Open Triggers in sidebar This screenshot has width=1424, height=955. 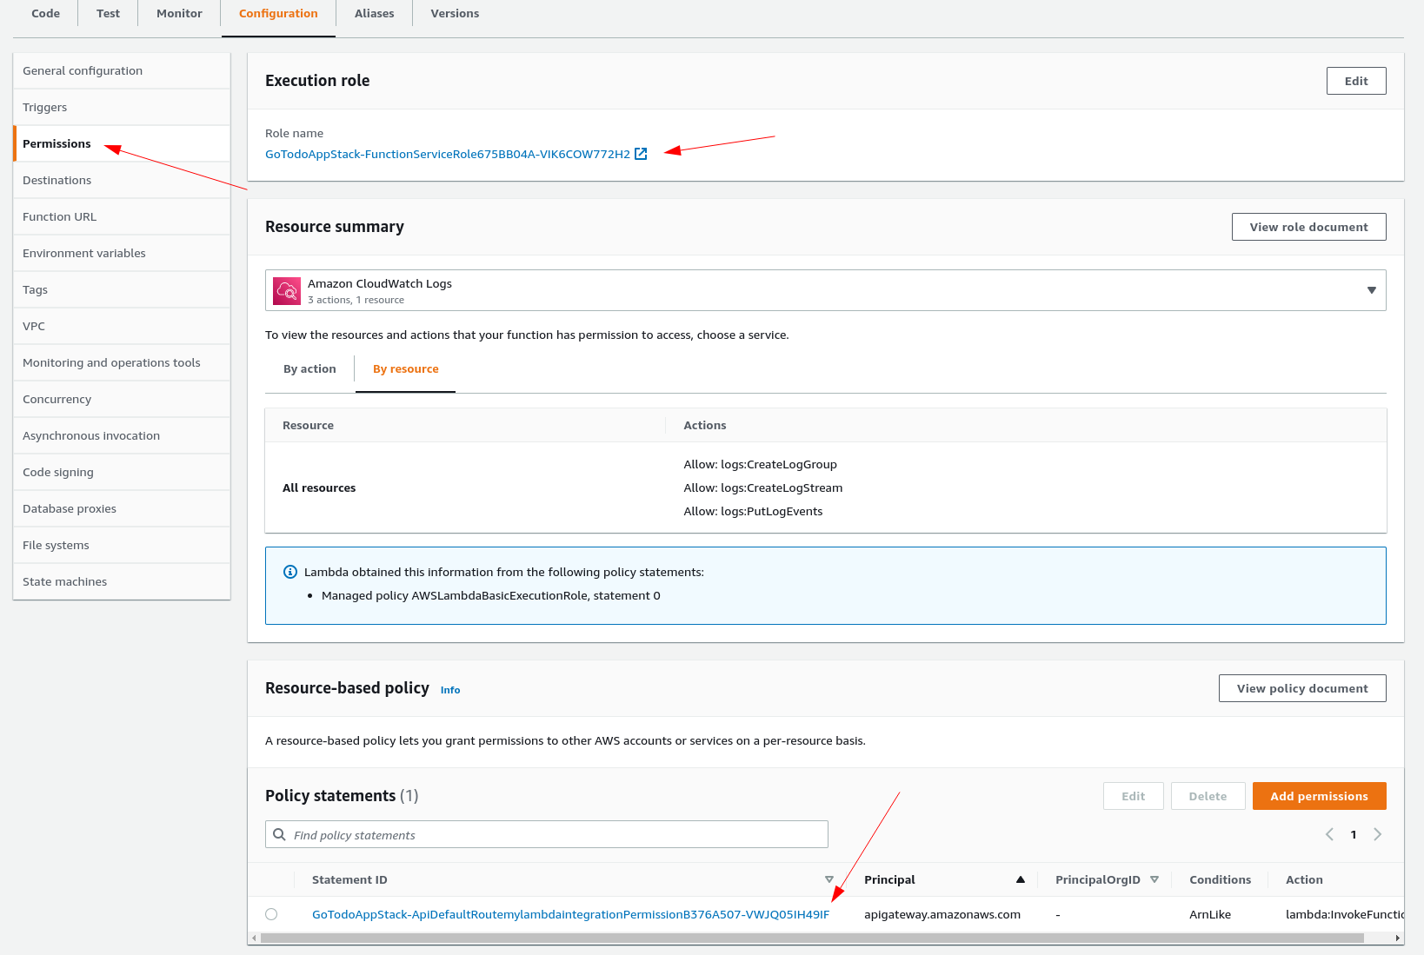122,108
